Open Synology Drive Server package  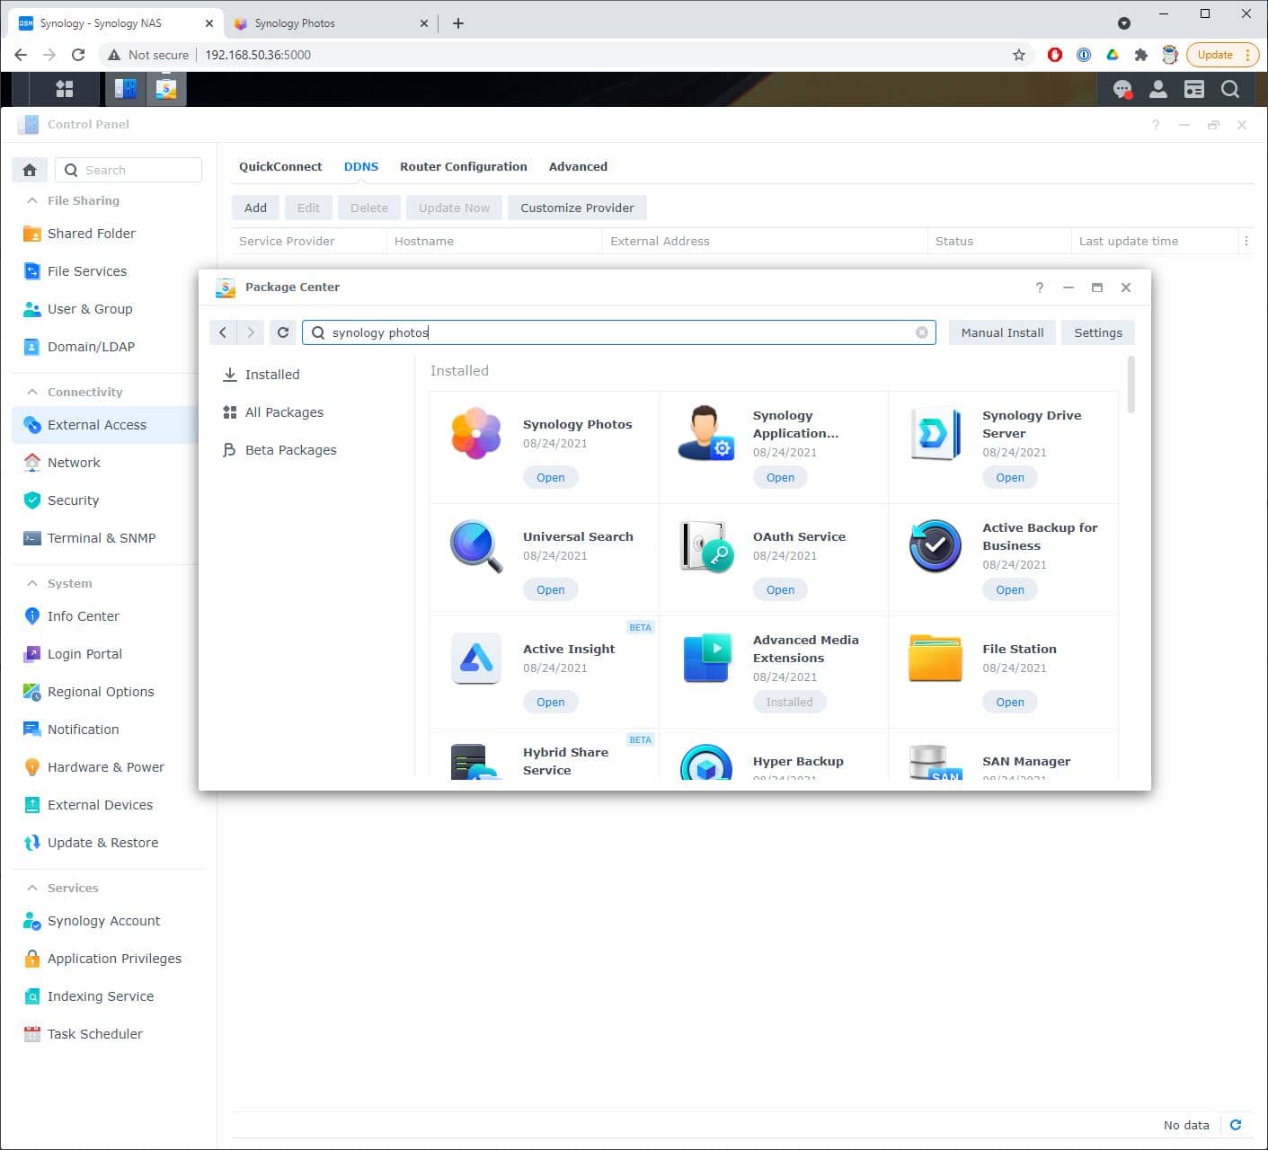(1010, 478)
